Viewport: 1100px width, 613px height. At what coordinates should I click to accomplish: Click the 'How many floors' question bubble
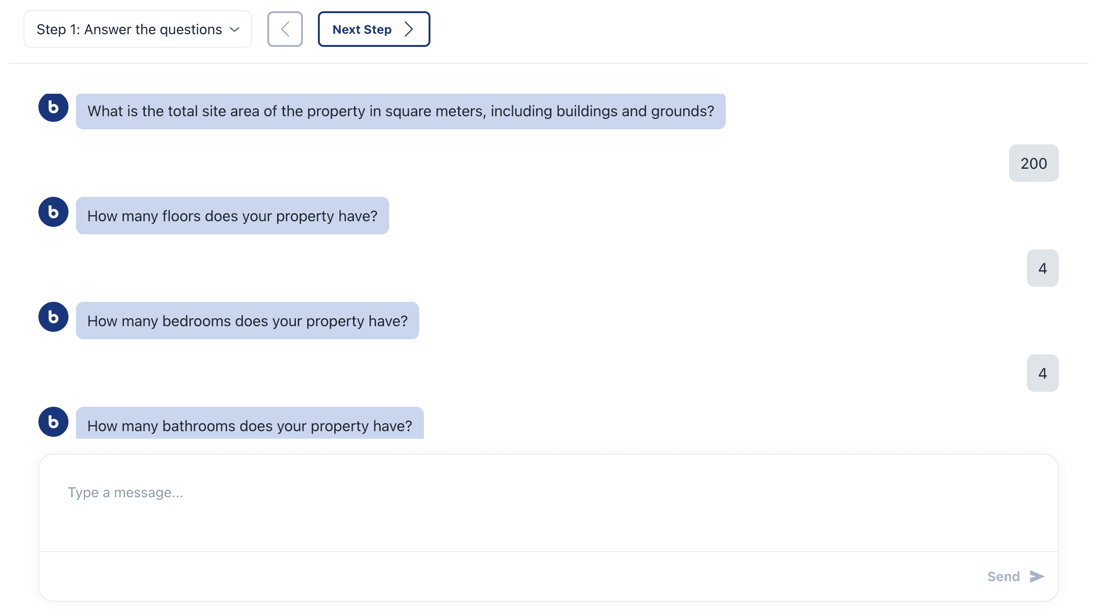pyautogui.click(x=232, y=216)
